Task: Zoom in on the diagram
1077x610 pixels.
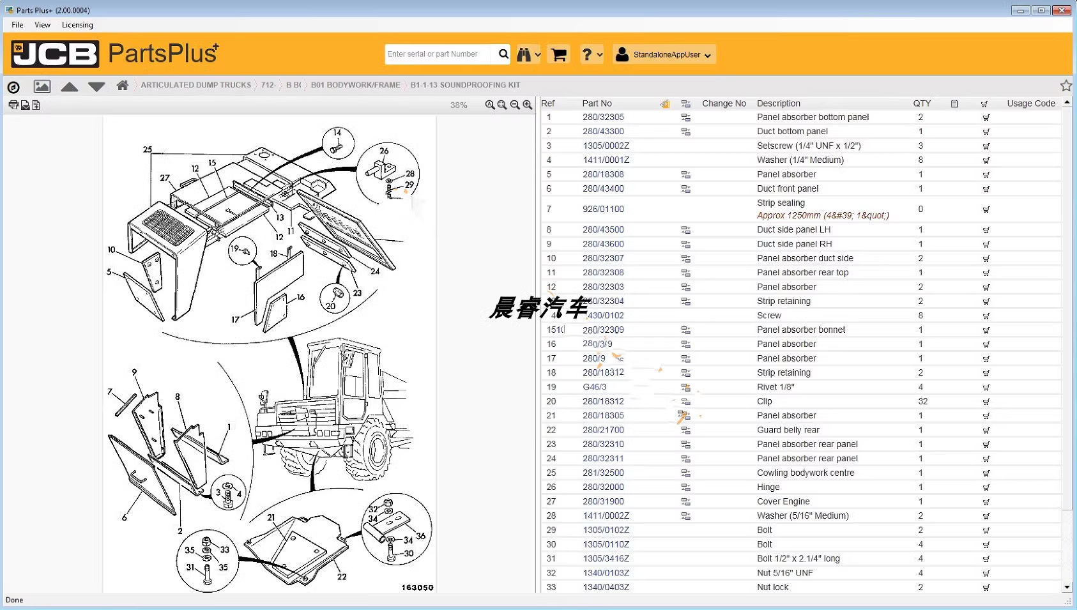Action: coord(528,105)
